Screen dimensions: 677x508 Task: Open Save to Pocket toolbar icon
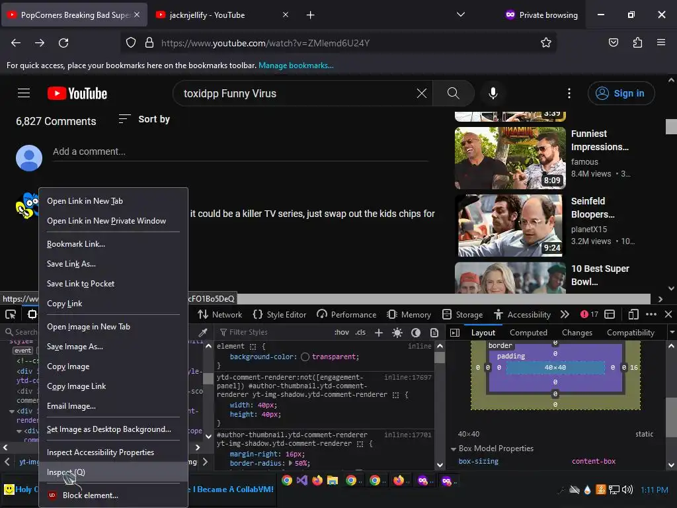click(x=613, y=43)
